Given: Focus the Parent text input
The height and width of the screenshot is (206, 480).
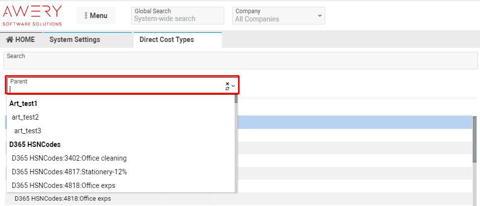Looking at the screenshot, I should click(115, 89).
